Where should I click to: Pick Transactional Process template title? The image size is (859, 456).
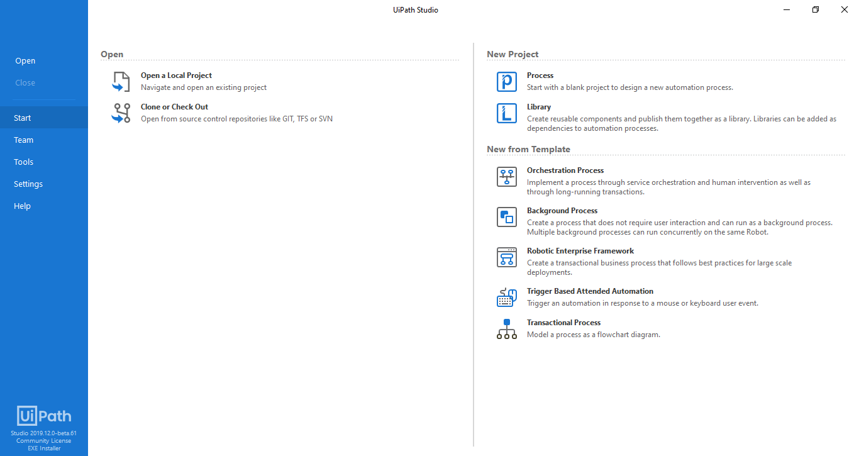click(x=564, y=323)
